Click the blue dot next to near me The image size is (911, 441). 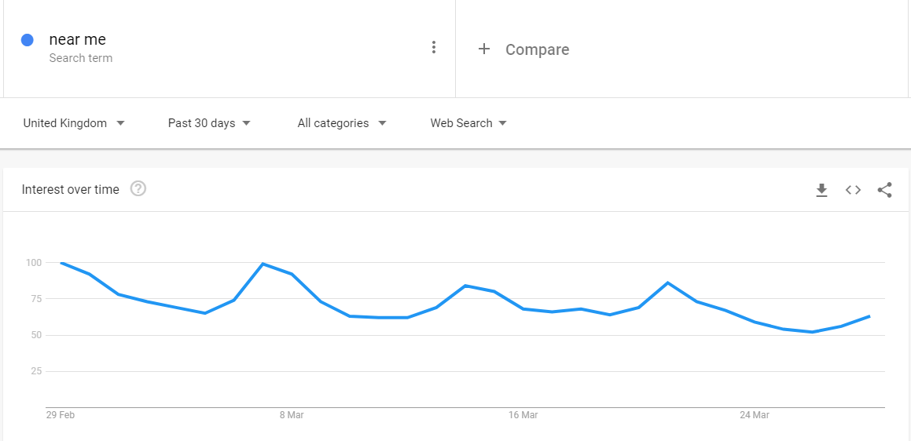pyautogui.click(x=28, y=40)
